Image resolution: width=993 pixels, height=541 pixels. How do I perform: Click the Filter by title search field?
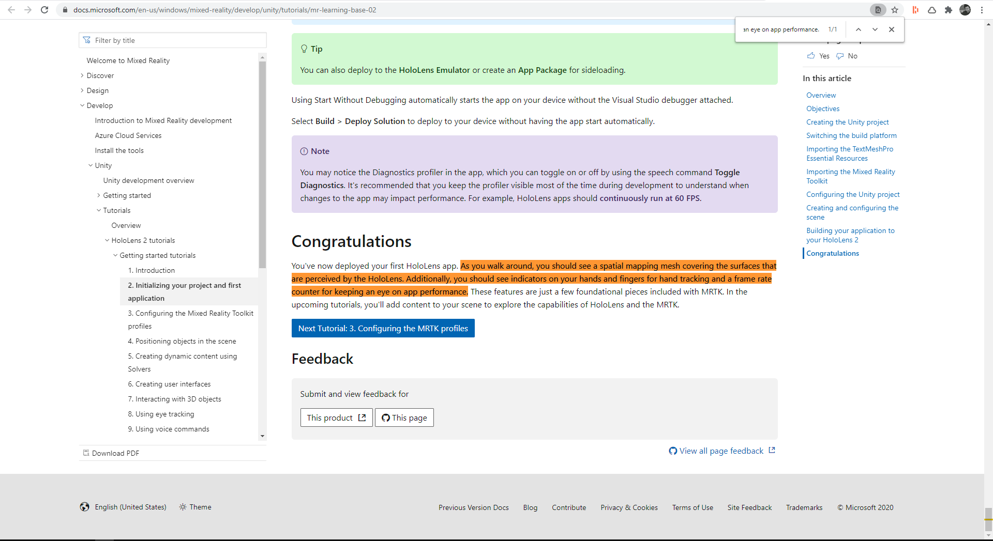(x=172, y=40)
